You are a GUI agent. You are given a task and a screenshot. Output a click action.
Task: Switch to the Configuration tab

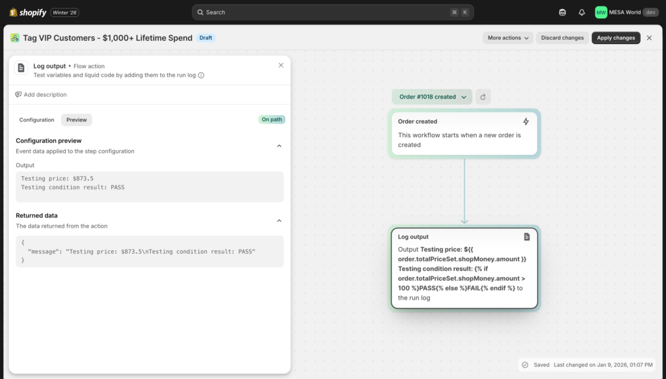[x=36, y=120]
